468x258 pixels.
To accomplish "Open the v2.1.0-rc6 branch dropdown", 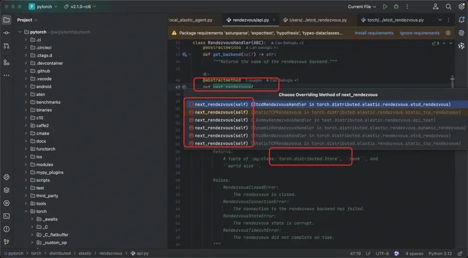I will pos(80,7).
